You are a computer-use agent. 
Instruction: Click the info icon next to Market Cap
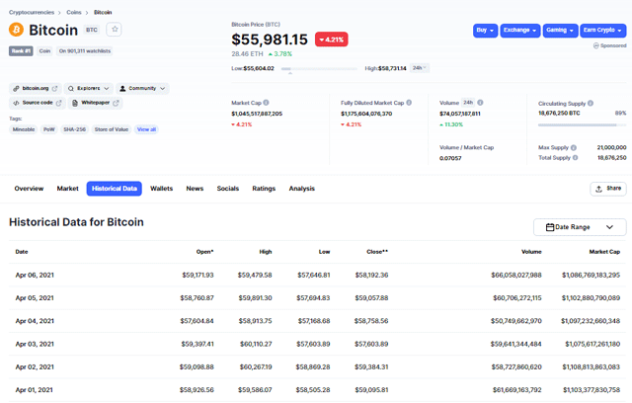(x=266, y=103)
